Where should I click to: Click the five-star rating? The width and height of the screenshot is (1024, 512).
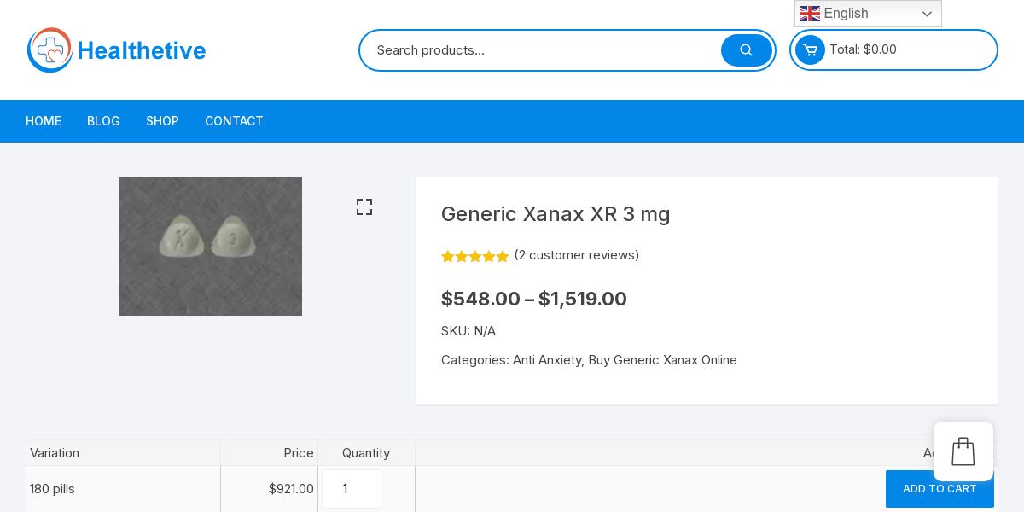coord(474,256)
